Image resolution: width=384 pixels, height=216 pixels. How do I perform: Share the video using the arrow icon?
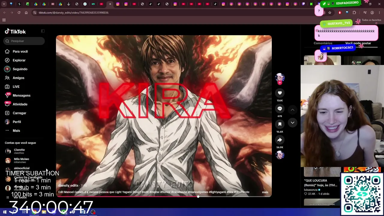(x=280, y=140)
